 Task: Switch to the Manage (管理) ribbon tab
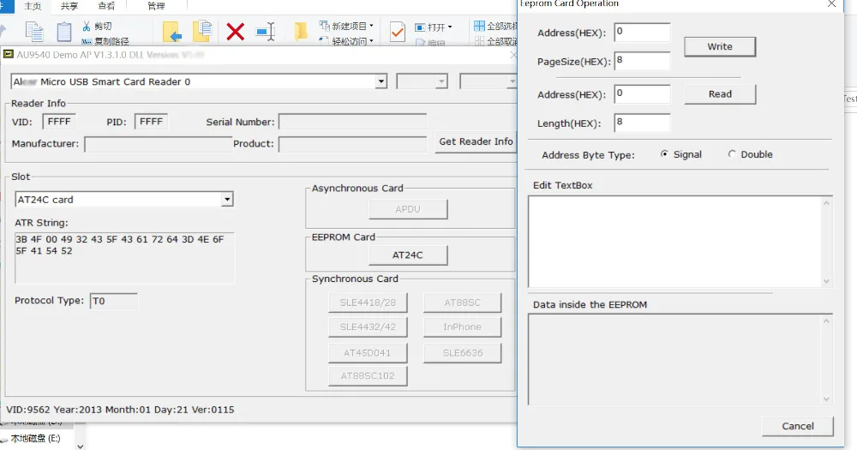pyautogui.click(x=156, y=6)
